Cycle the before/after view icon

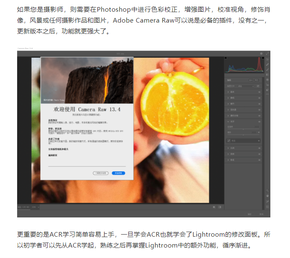pos(214,207)
